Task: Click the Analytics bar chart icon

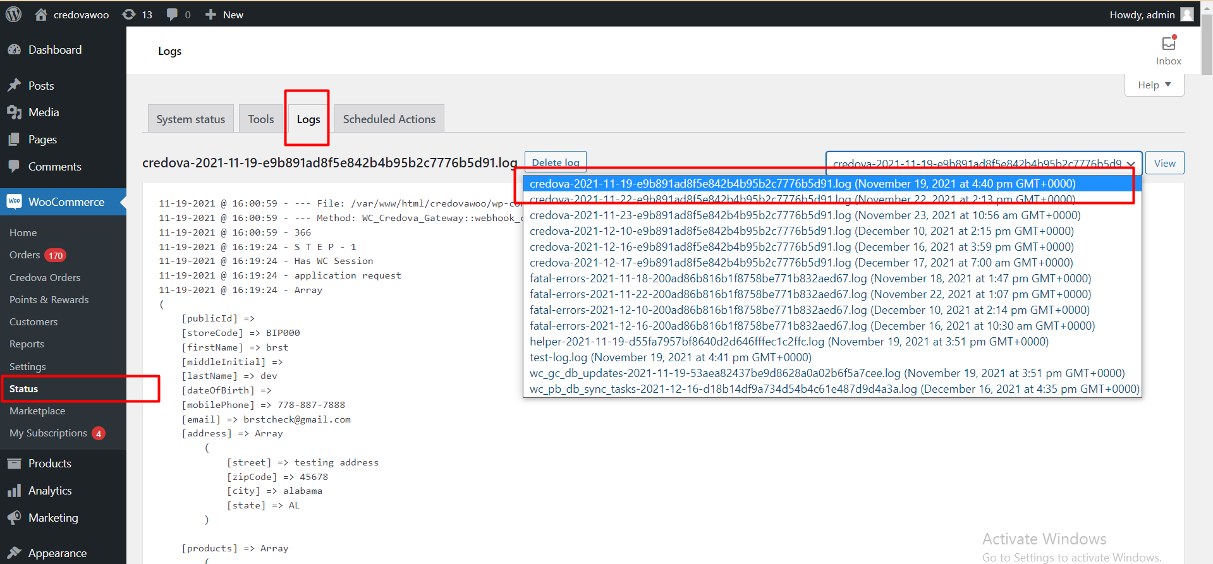Action: click(x=14, y=490)
